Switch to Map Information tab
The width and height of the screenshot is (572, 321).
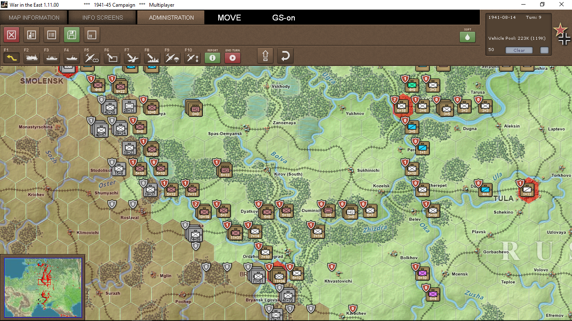(34, 18)
